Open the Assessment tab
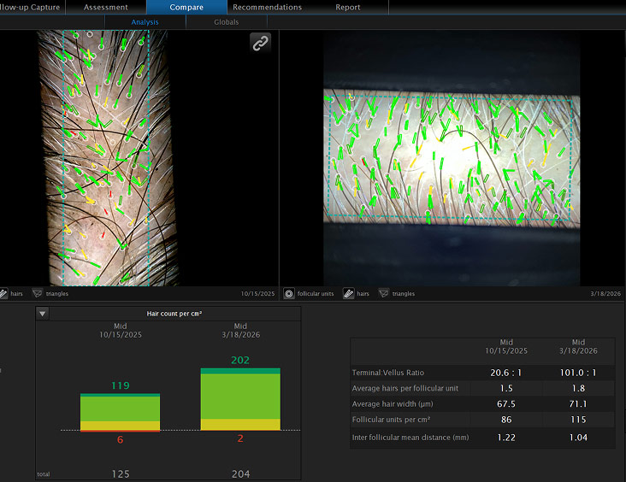Image resolution: width=626 pixels, height=482 pixels. click(106, 7)
